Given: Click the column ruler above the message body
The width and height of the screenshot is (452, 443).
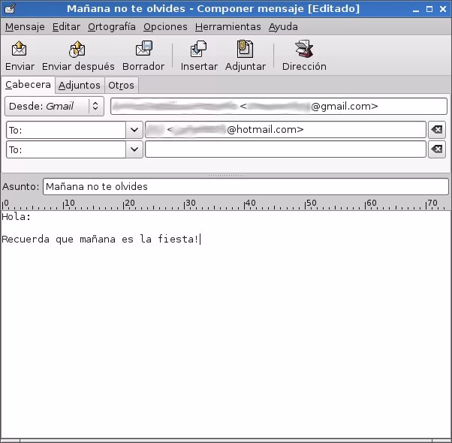Looking at the screenshot, I should 226,203.
